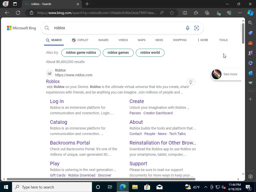
Task: Open the tab actions menu icon
Action: [15, 4]
